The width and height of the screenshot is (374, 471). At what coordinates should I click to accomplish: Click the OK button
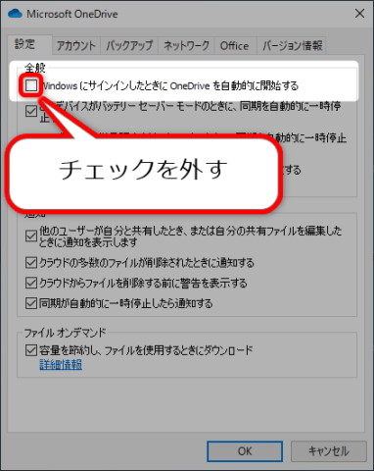click(245, 451)
